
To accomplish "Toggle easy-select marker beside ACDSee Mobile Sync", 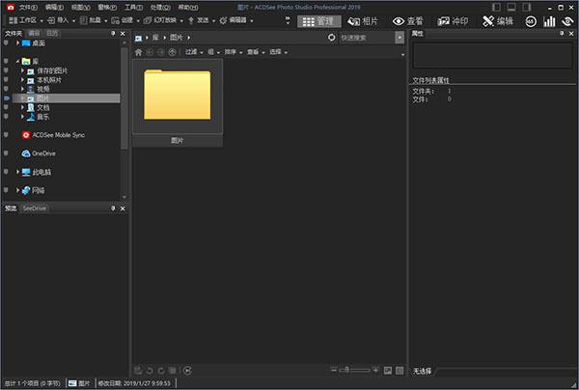I will click(6, 135).
